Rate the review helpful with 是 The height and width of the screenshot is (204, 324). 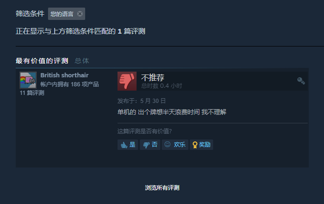click(128, 145)
